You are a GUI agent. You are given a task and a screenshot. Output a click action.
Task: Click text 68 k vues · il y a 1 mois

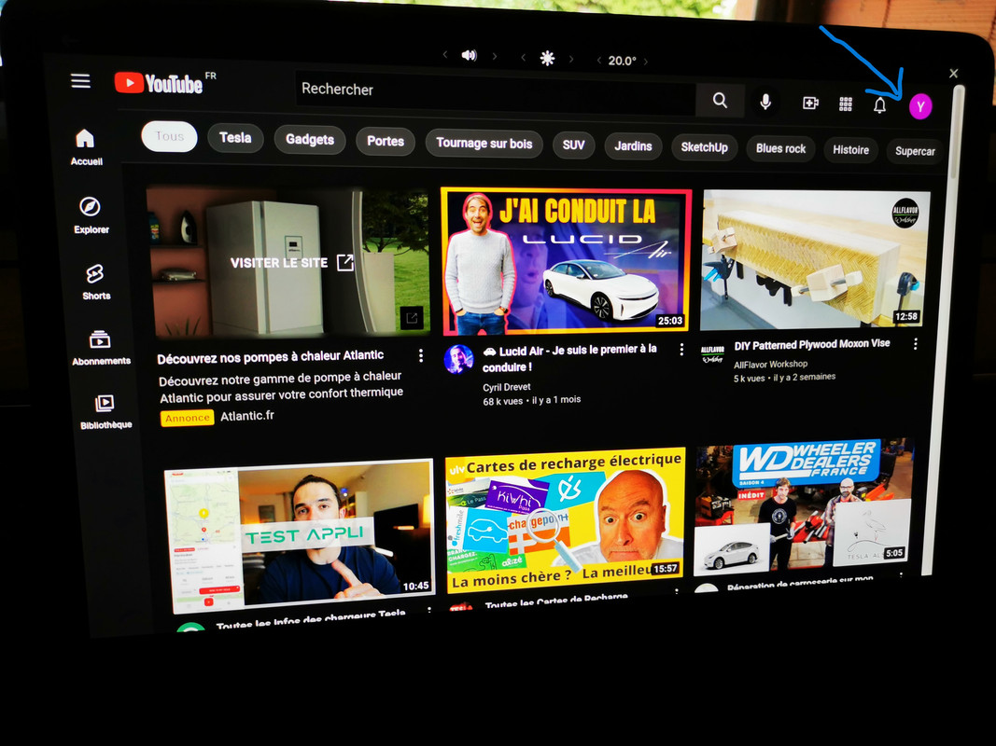tap(532, 400)
